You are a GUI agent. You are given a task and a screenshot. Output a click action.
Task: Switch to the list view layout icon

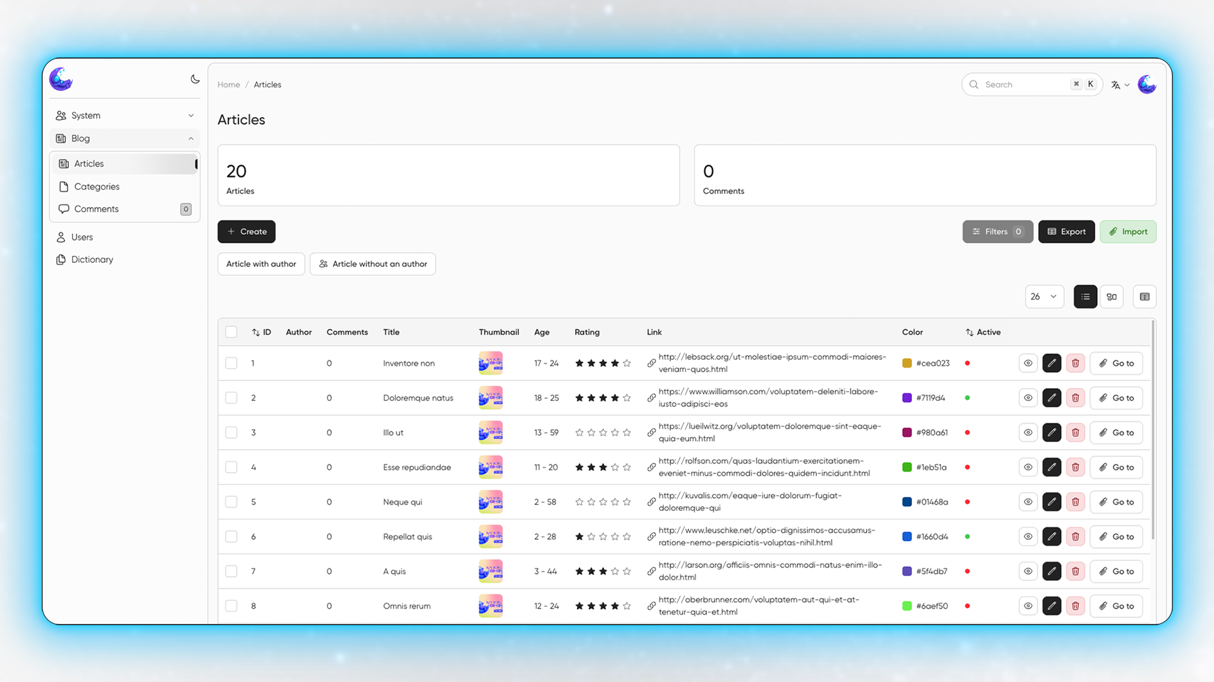(1085, 297)
